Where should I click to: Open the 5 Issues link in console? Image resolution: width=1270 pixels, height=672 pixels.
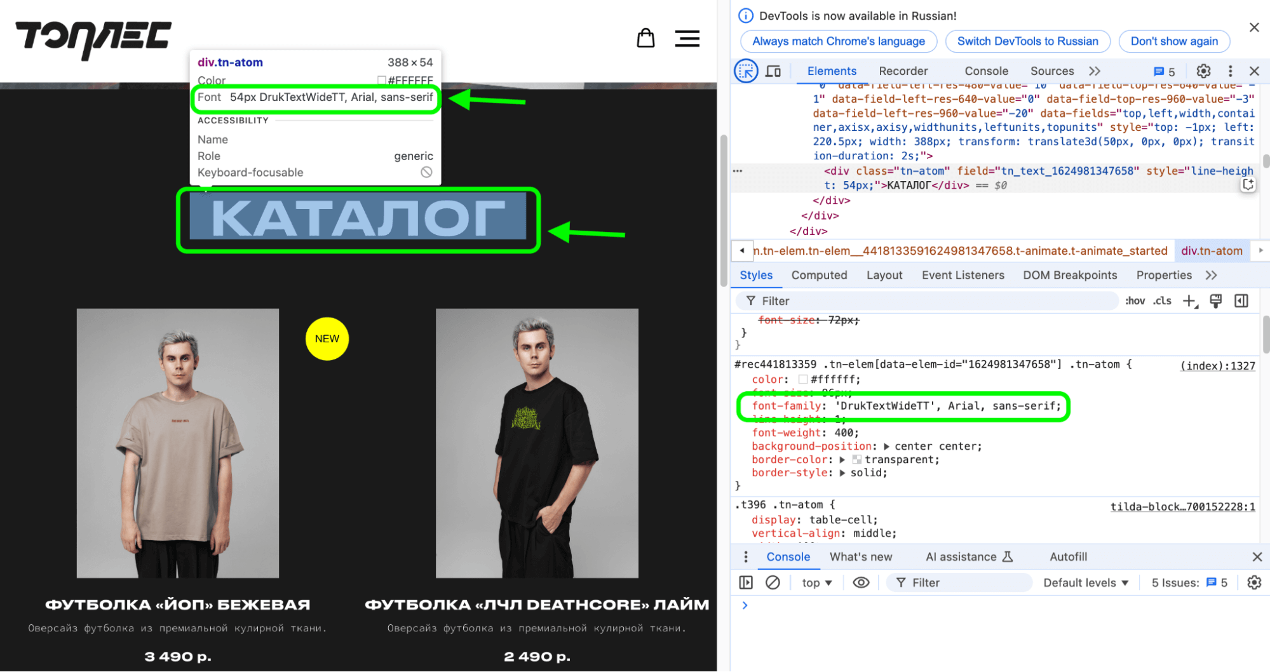tap(1189, 582)
